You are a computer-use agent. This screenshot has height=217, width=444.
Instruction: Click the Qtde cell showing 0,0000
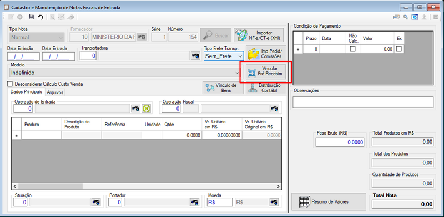tap(182, 136)
